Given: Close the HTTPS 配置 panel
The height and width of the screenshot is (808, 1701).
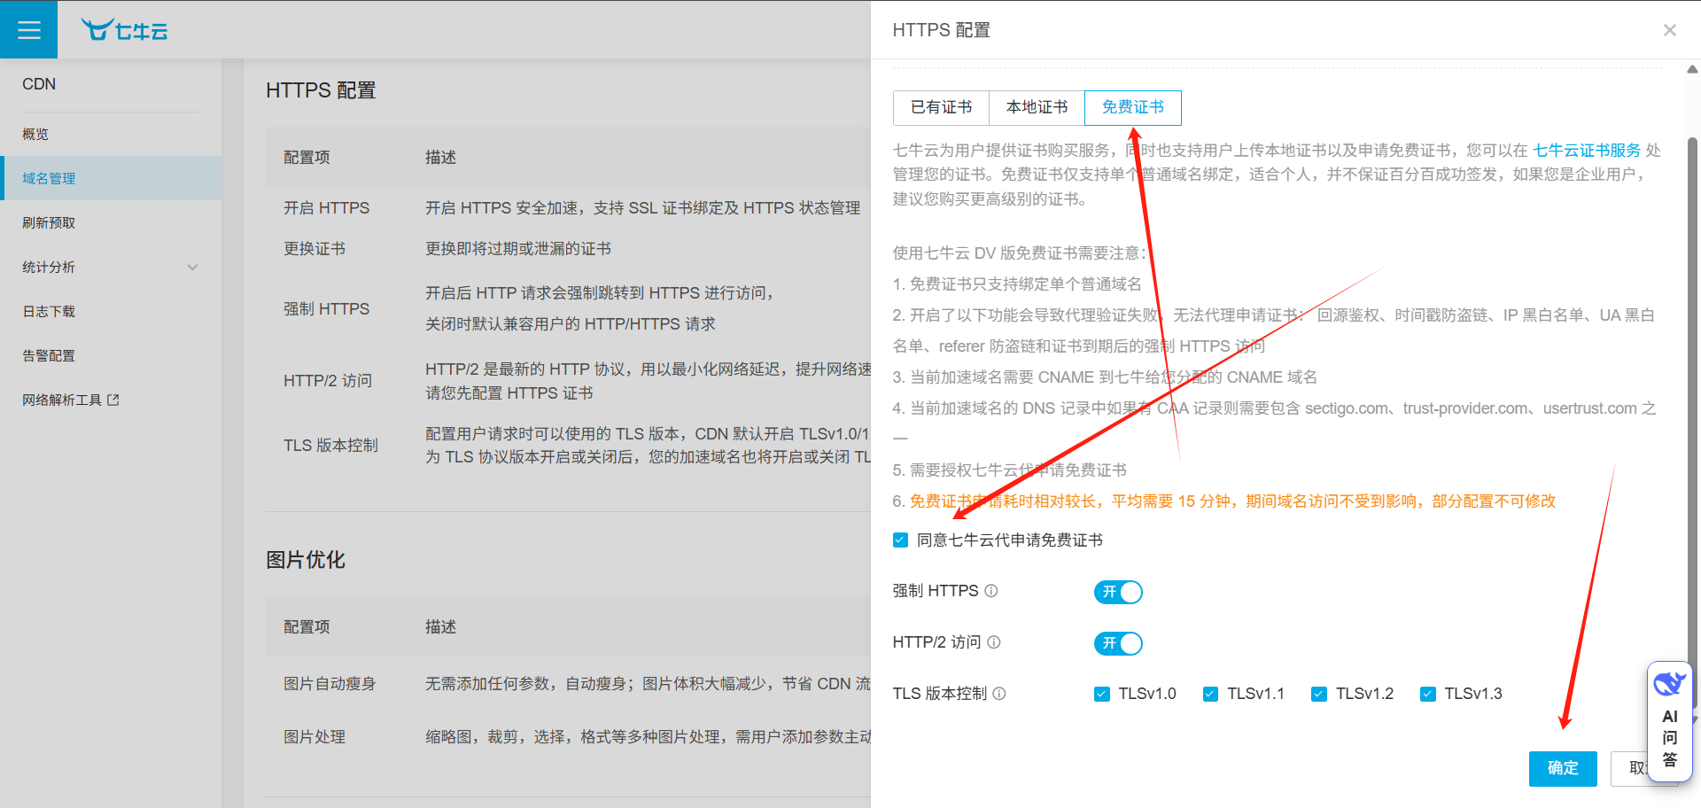Looking at the screenshot, I should (x=1669, y=30).
